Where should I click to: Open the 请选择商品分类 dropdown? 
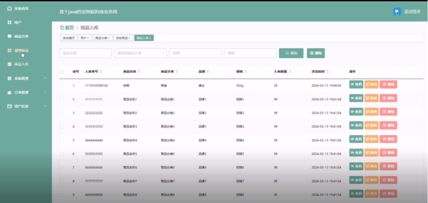click(x=140, y=53)
